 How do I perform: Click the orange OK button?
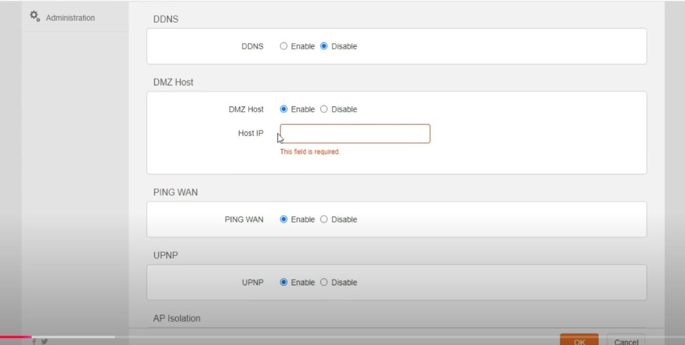[579, 340]
